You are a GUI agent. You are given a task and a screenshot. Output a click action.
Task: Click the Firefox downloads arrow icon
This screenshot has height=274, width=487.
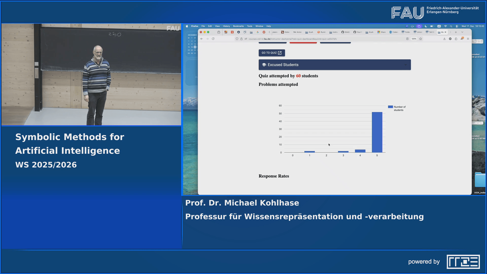[445, 39]
